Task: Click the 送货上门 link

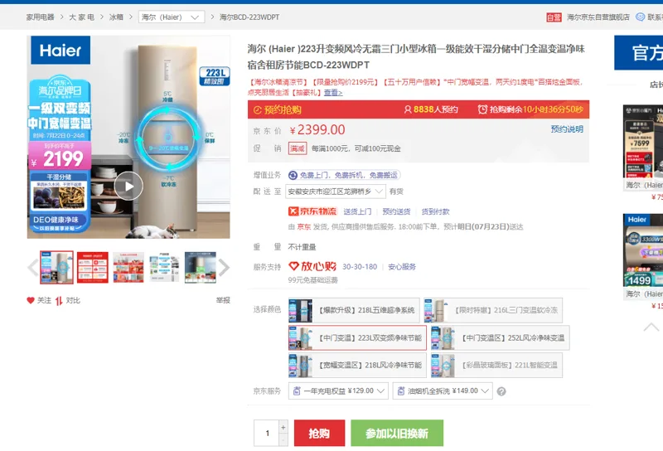Action: click(357, 211)
